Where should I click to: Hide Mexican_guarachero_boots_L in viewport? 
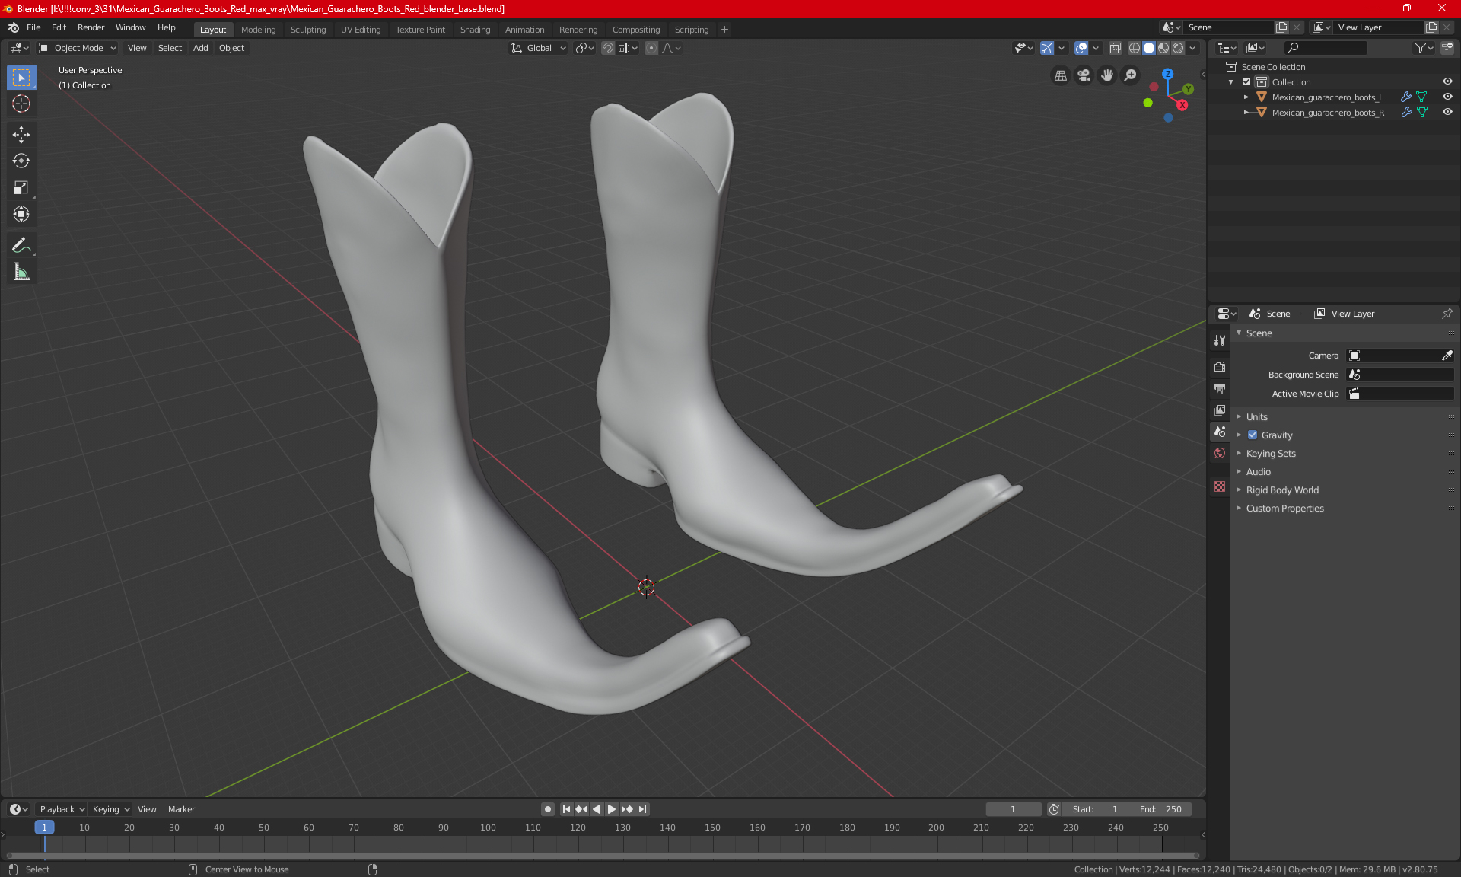click(x=1447, y=97)
